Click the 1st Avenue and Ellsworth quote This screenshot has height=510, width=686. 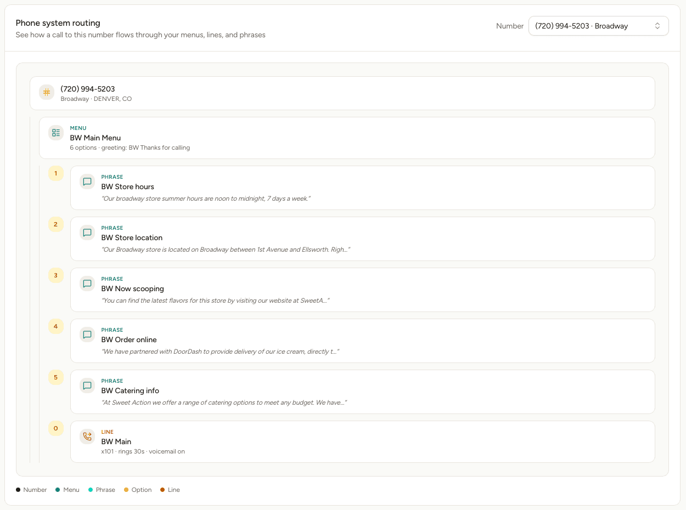point(226,250)
